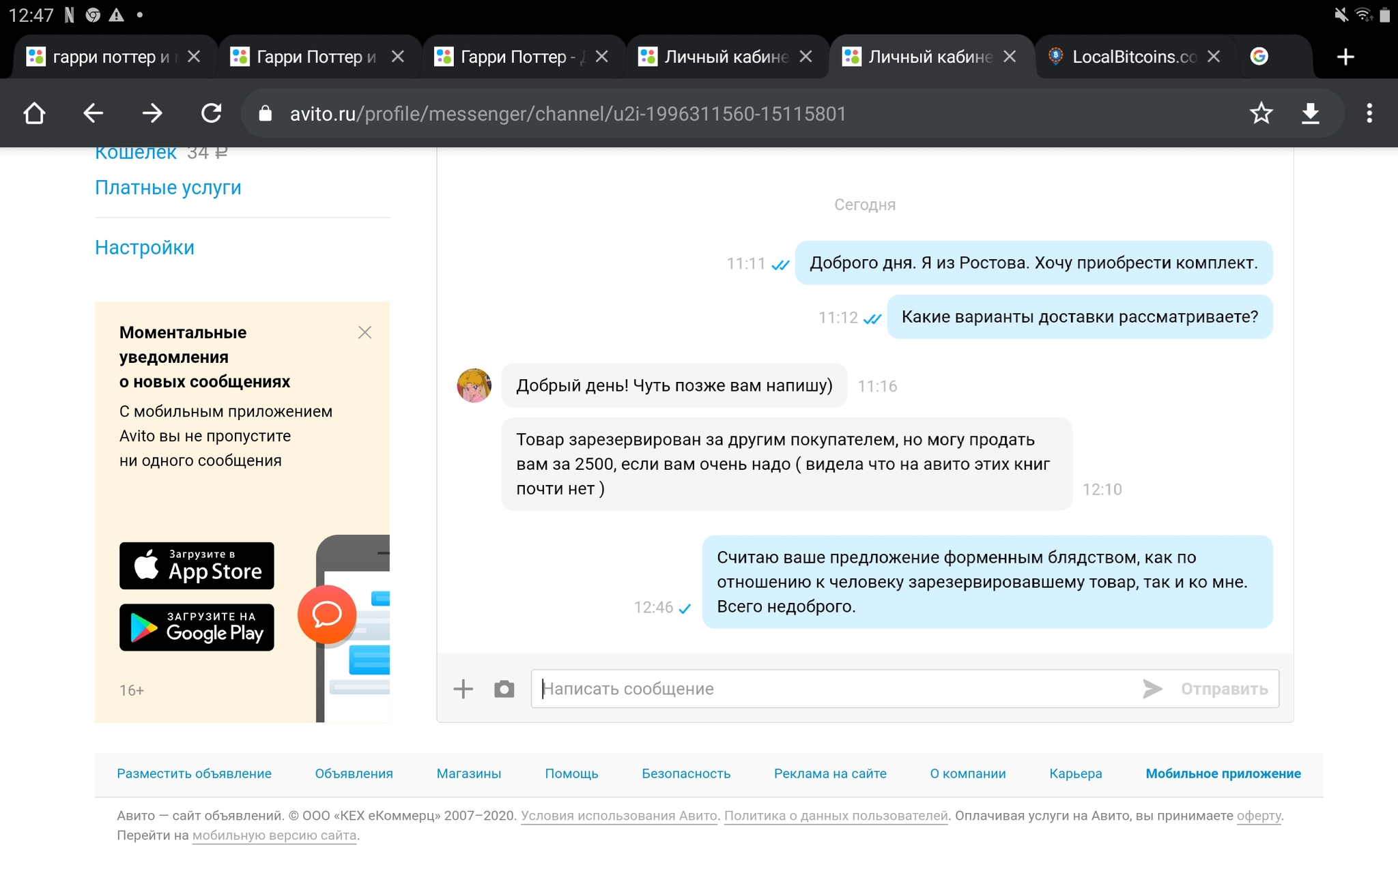Open the Настройки link in the sidebar
Viewport: 1398px width, 873px height.
tap(145, 248)
